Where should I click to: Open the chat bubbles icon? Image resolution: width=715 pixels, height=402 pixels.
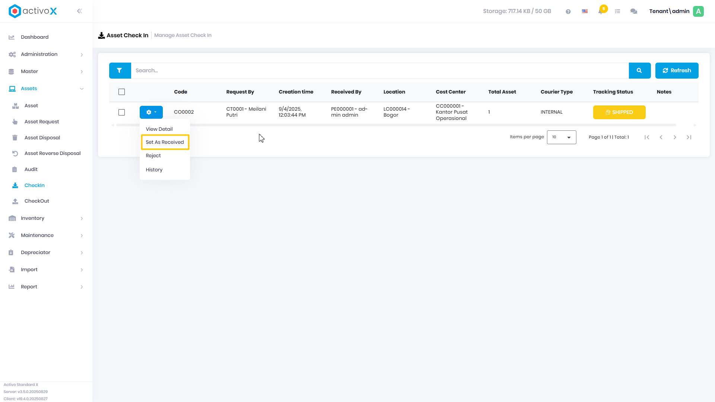click(634, 12)
